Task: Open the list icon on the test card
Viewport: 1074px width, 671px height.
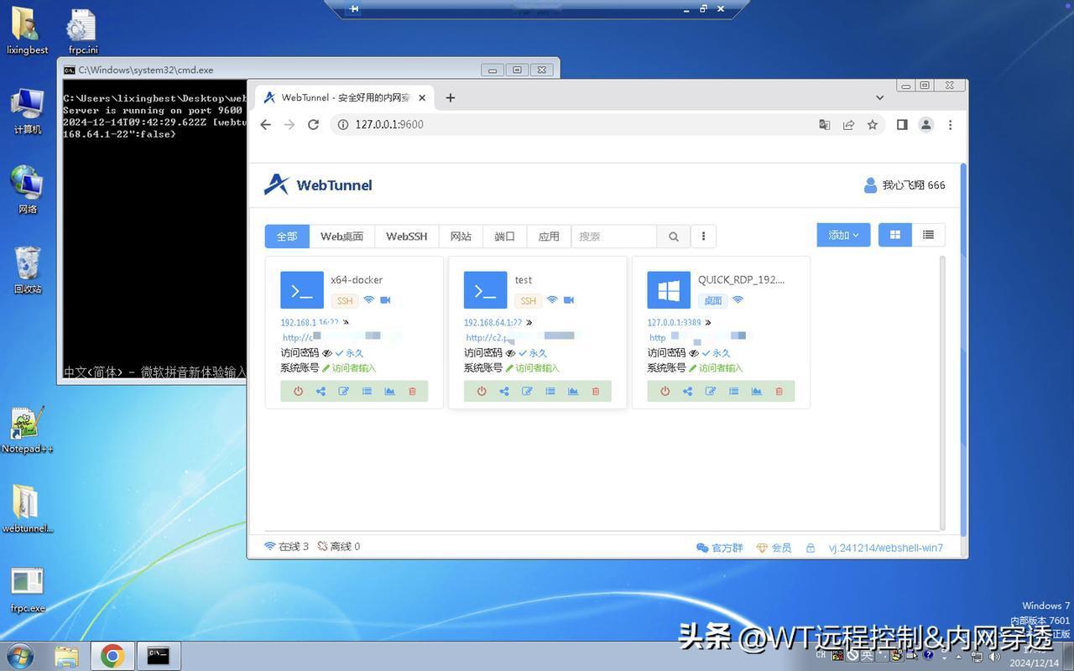Action: click(550, 391)
